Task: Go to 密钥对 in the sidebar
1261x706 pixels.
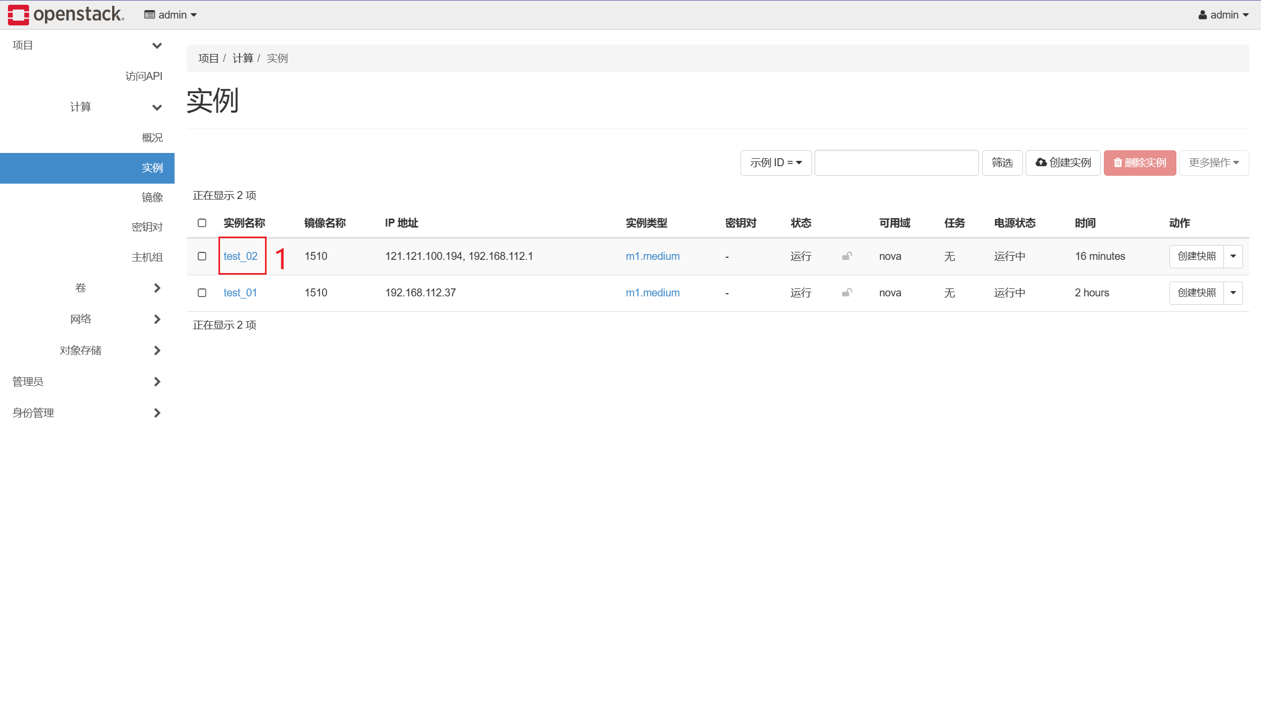Action: (x=147, y=227)
